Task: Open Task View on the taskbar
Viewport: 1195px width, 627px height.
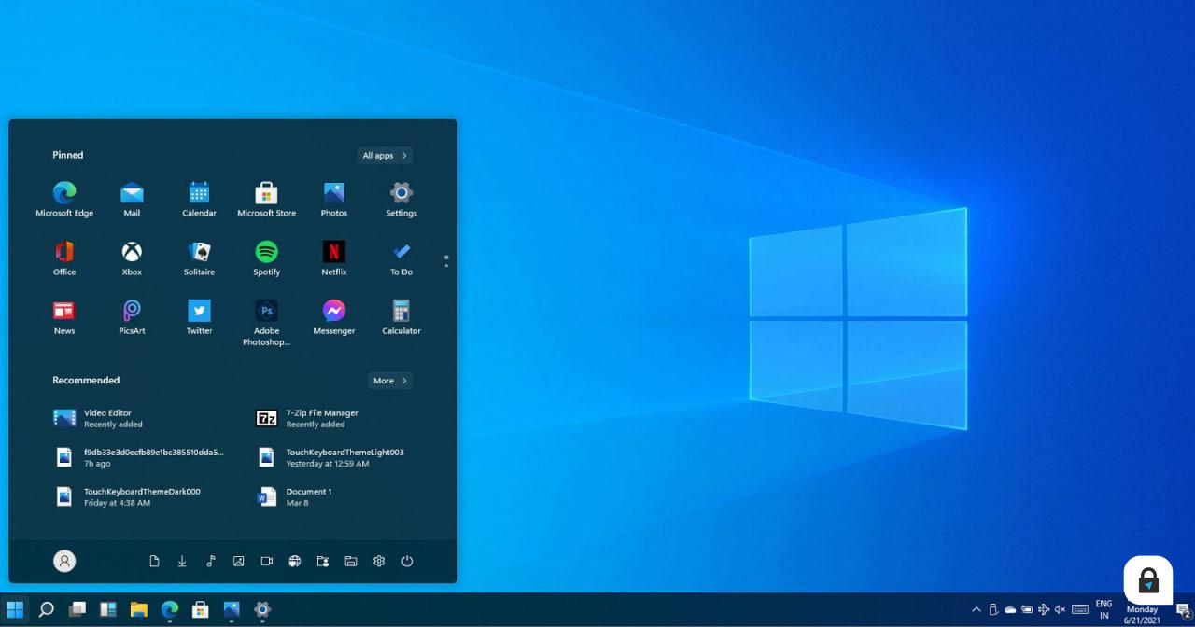Action: (77, 609)
